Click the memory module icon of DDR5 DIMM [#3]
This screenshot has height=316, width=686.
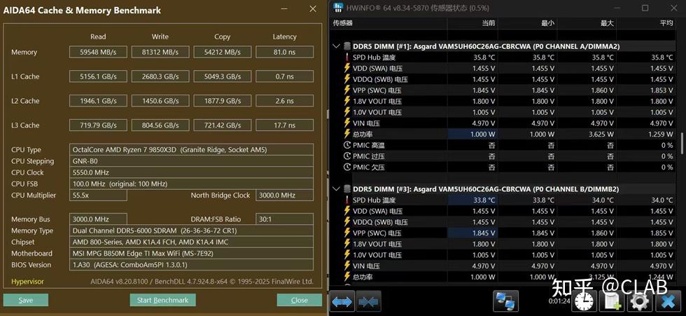[x=347, y=188]
